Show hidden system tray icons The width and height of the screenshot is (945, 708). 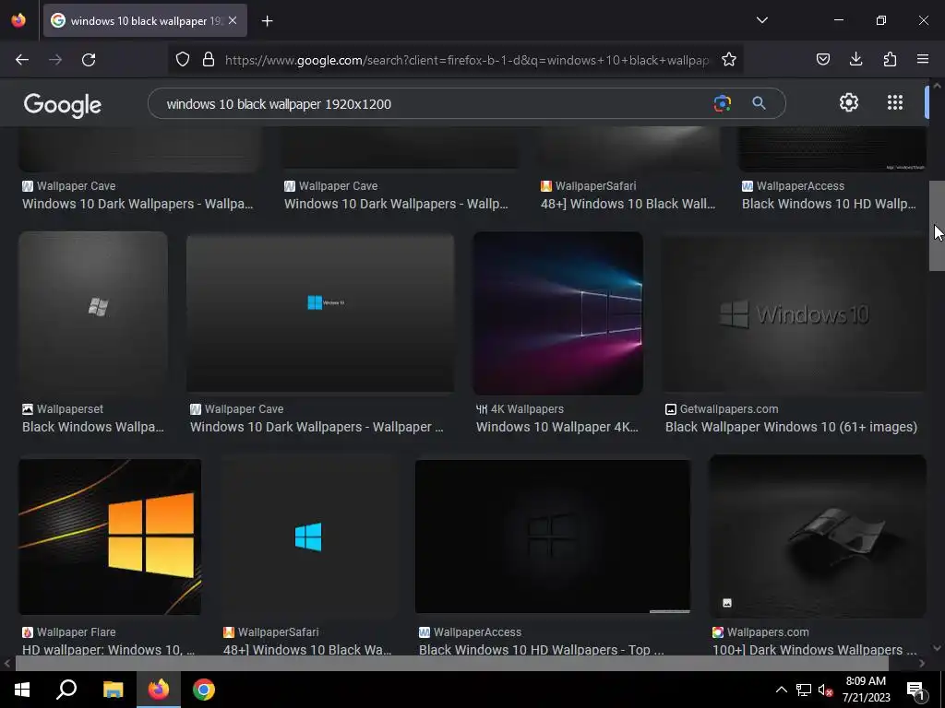781,690
